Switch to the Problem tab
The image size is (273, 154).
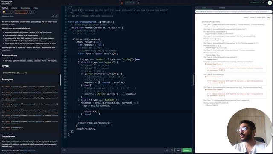(5, 8)
